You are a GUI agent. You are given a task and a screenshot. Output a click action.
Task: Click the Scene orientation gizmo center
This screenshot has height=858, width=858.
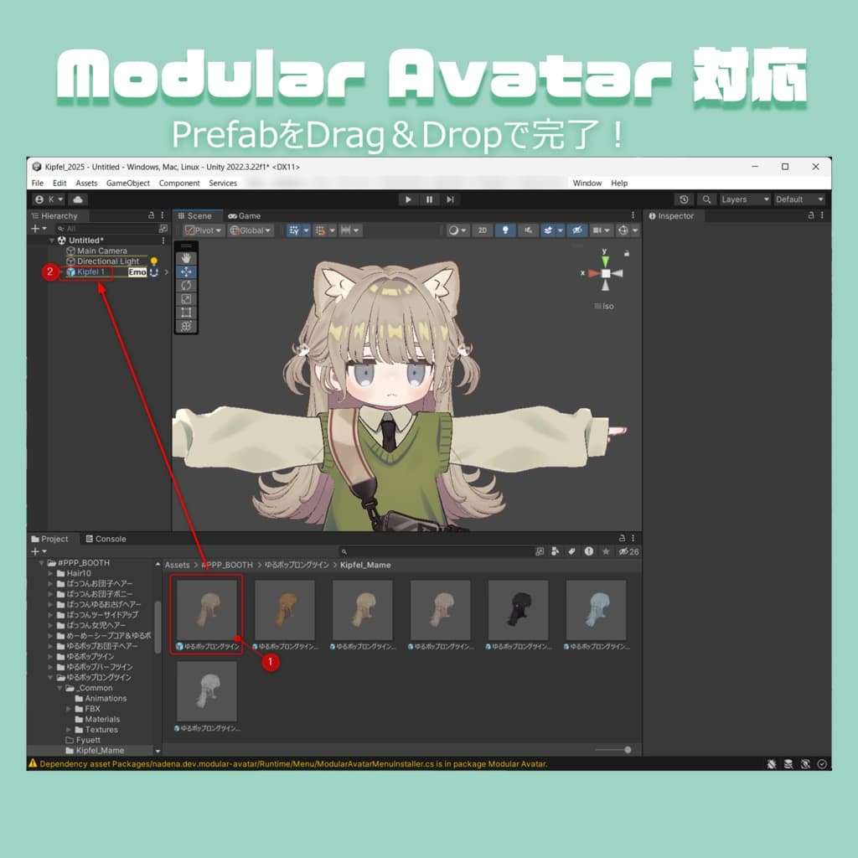[x=605, y=273]
